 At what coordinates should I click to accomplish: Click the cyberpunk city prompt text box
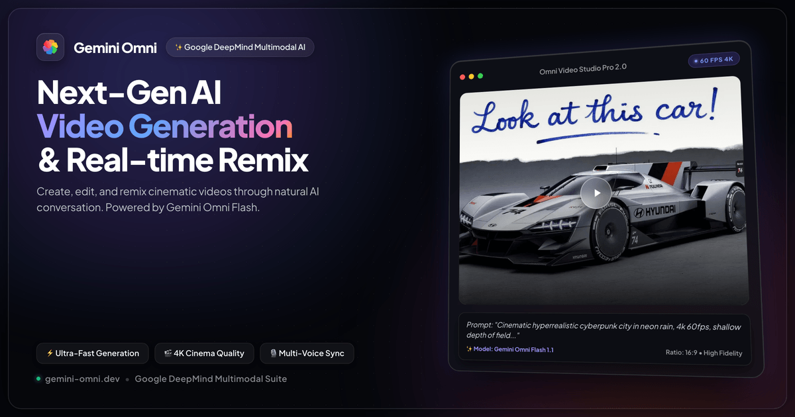point(605,338)
